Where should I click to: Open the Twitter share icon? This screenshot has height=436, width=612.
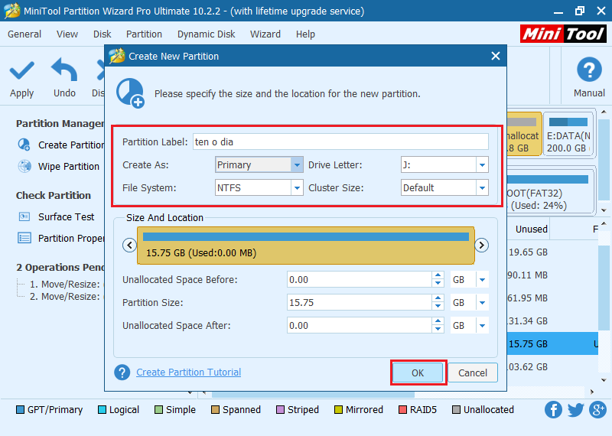(x=576, y=410)
